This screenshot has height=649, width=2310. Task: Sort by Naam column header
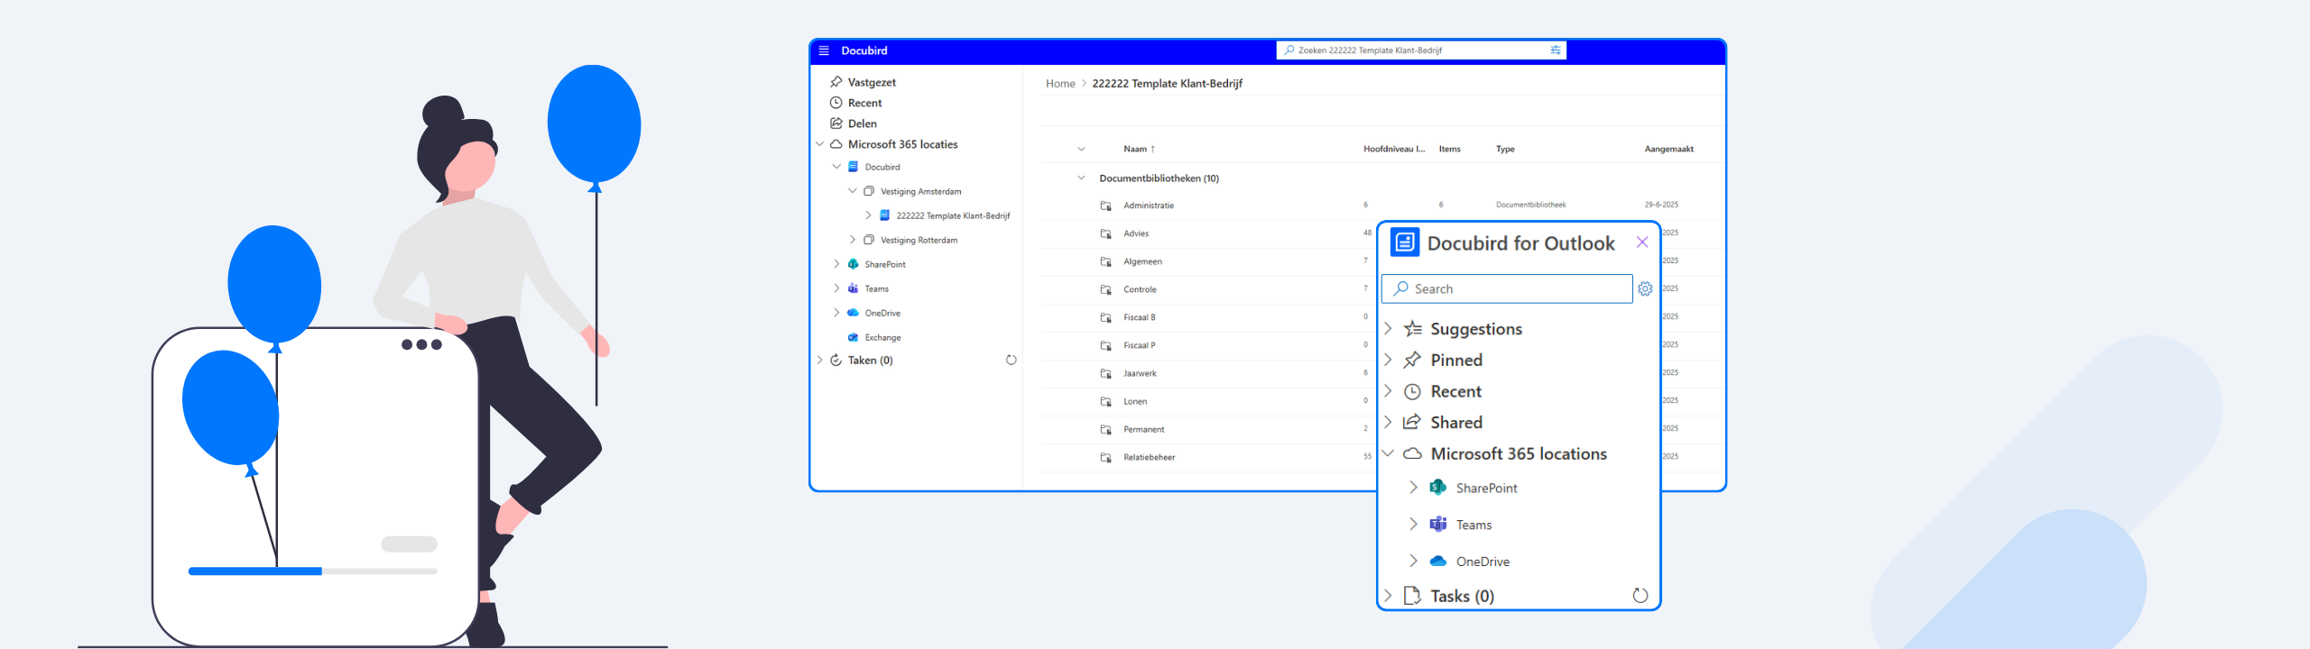pyautogui.click(x=1139, y=150)
